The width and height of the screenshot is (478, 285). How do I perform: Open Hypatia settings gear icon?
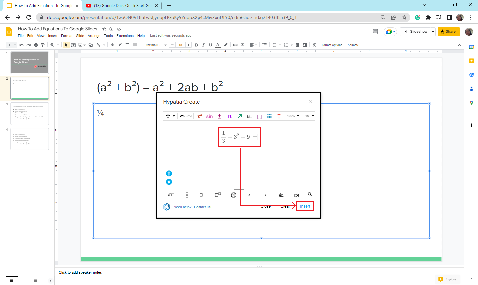[169, 182]
